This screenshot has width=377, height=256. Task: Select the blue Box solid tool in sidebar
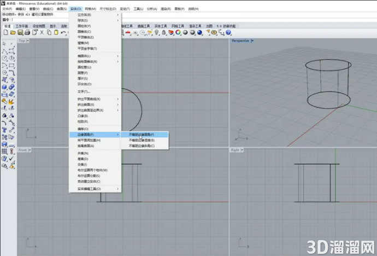[4, 87]
